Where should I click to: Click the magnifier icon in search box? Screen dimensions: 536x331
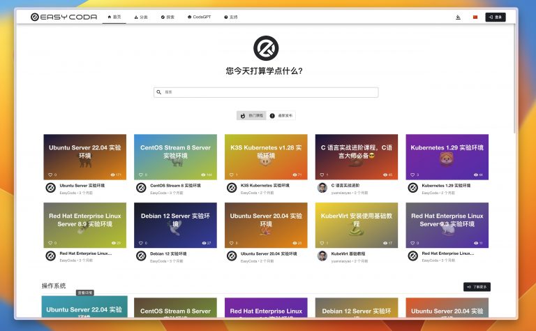click(159, 92)
